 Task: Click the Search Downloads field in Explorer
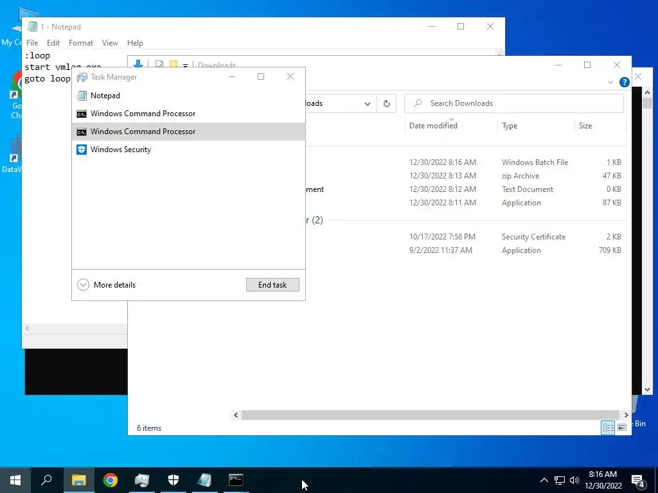513,103
